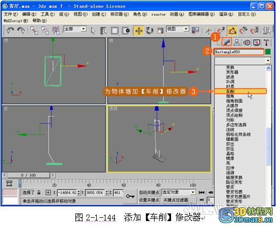The height and width of the screenshot is (226, 276).
Task: Choose 车削 modifier from list
Action: coord(240,91)
